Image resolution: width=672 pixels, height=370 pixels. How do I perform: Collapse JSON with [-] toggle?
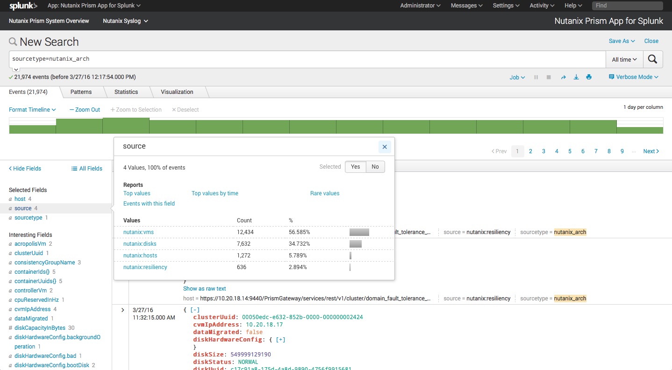[195, 310]
